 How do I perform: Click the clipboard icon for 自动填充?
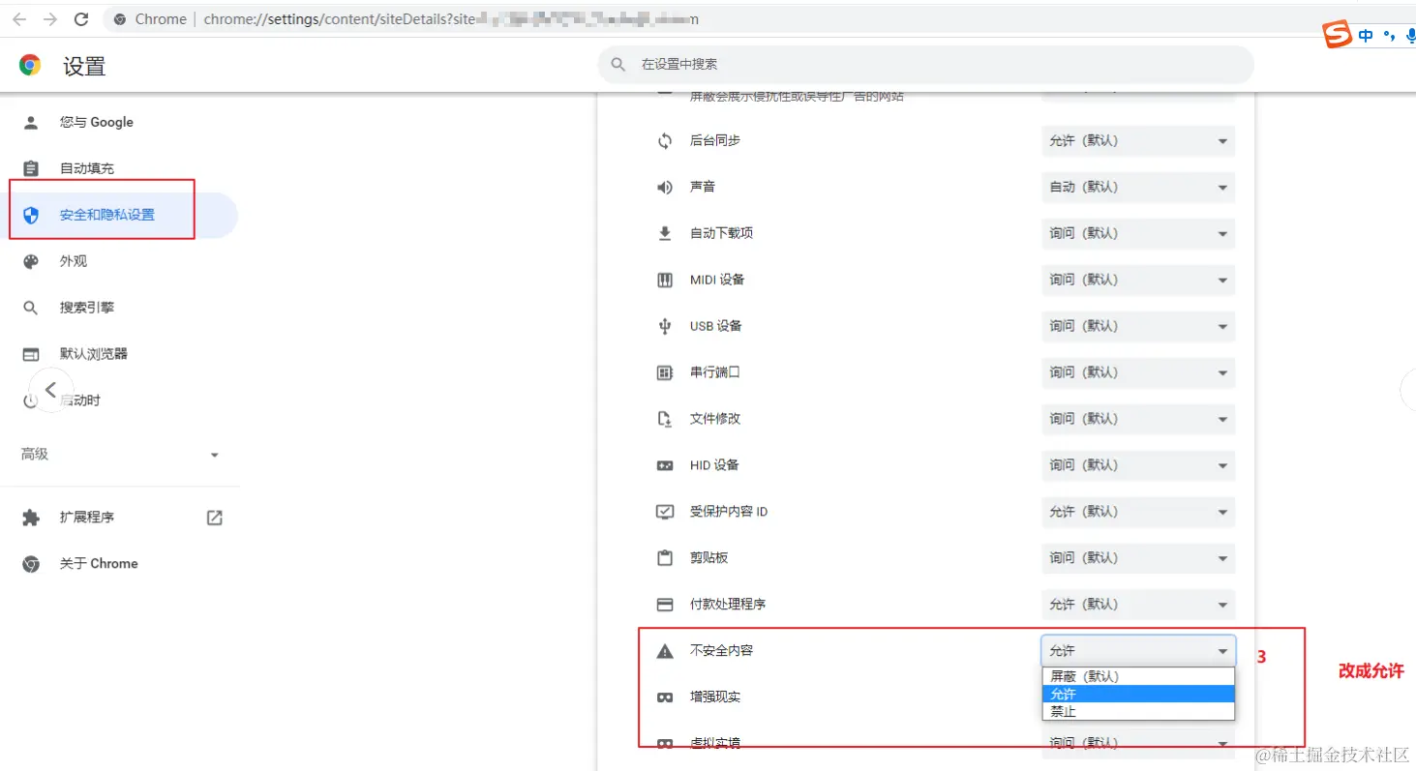(31, 168)
